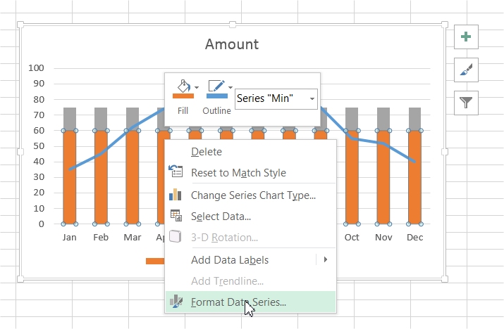Click the Outline pen icon
The width and height of the screenshot is (504, 329).
point(216,86)
